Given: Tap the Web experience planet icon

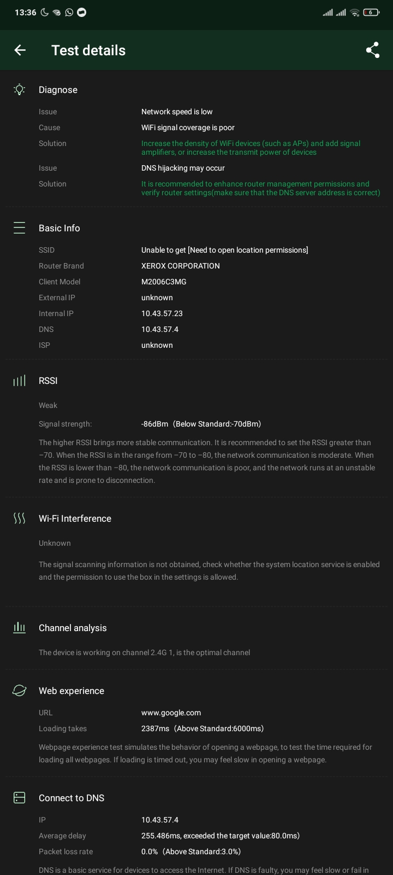Looking at the screenshot, I should [x=20, y=691].
